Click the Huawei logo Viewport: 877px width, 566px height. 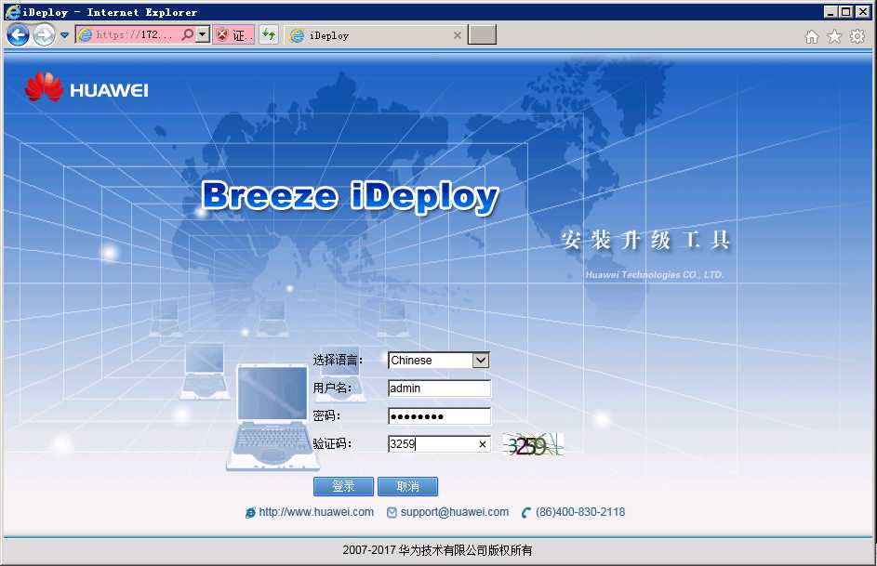[86, 87]
